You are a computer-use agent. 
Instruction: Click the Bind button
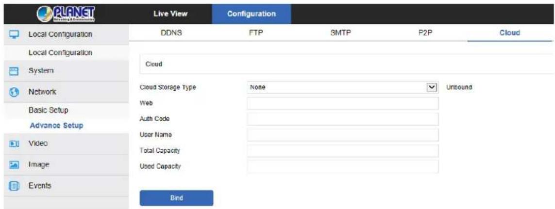(x=176, y=198)
